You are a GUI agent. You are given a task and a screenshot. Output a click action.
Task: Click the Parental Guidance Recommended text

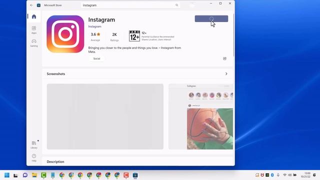pos(158,36)
